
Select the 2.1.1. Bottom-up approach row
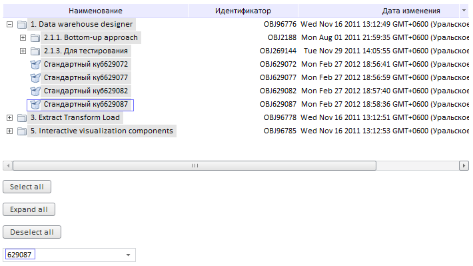click(91, 37)
